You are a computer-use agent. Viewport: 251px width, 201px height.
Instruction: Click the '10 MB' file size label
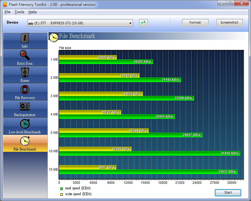coord(53,151)
